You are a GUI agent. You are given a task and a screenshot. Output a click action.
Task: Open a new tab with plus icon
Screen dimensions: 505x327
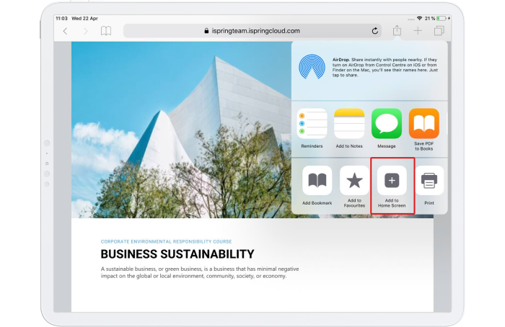click(418, 30)
